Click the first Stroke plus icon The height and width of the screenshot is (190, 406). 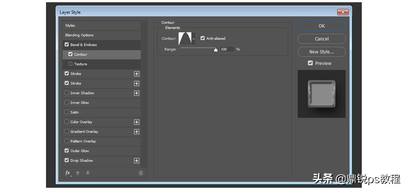click(136, 74)
